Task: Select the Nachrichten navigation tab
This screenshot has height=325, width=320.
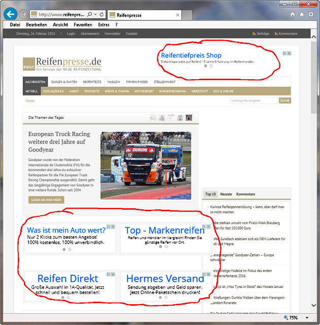Action: click(35, 82)
